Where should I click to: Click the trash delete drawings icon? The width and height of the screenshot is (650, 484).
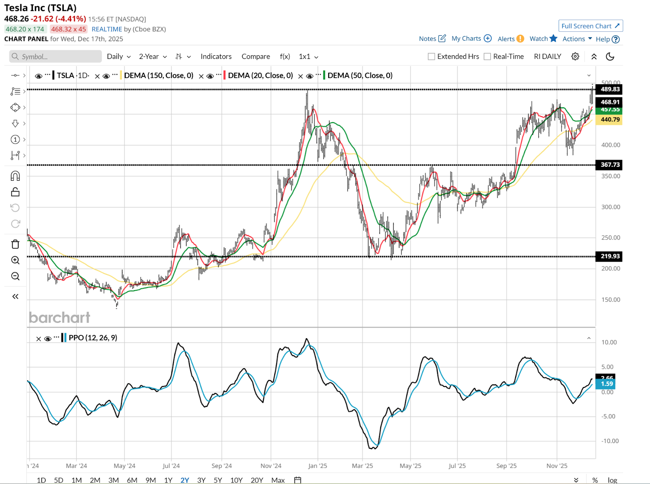(15, 244)
